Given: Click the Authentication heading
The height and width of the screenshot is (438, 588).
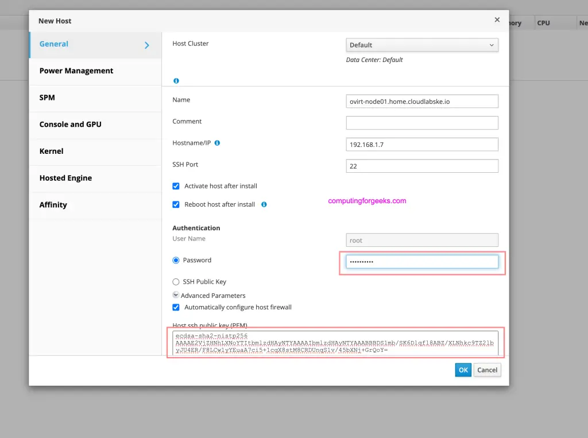Looking at the screenshot, I should [x=196, y=228].
